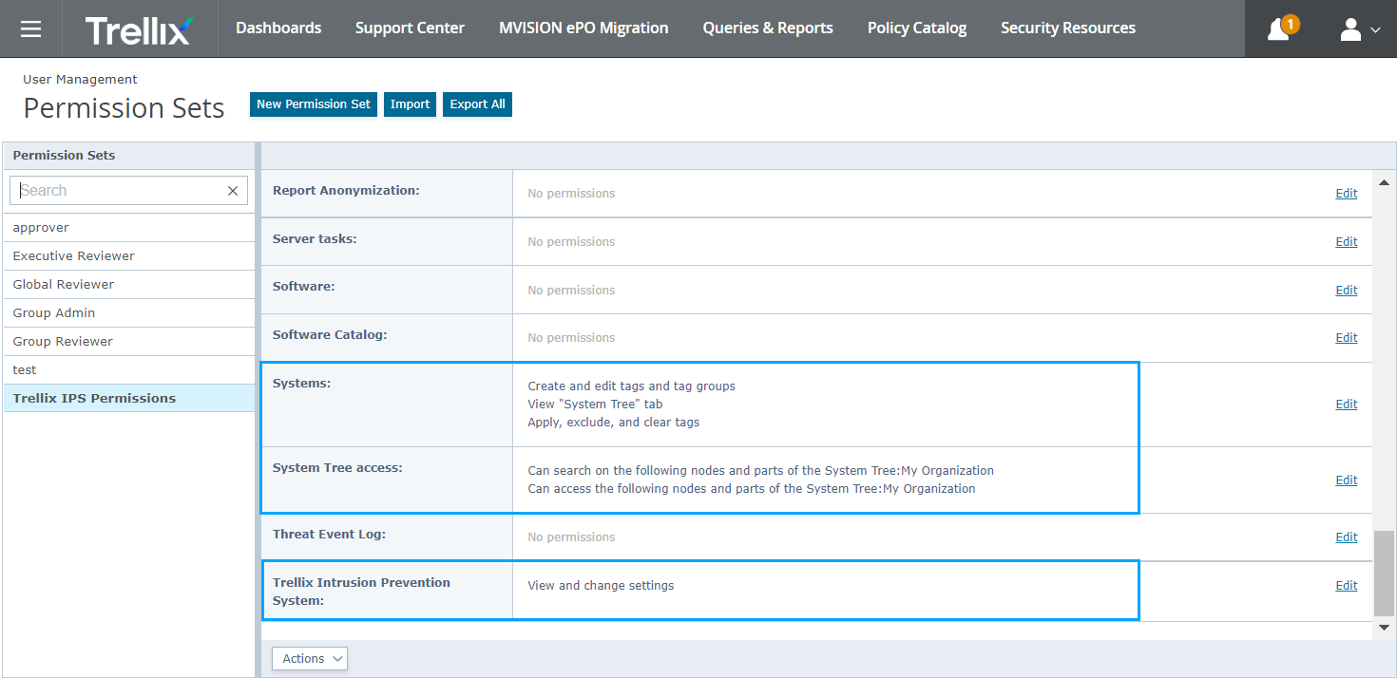Select the approver permission set
Viewport: 1397px width, 678px height.
click(x=129, y=228)
